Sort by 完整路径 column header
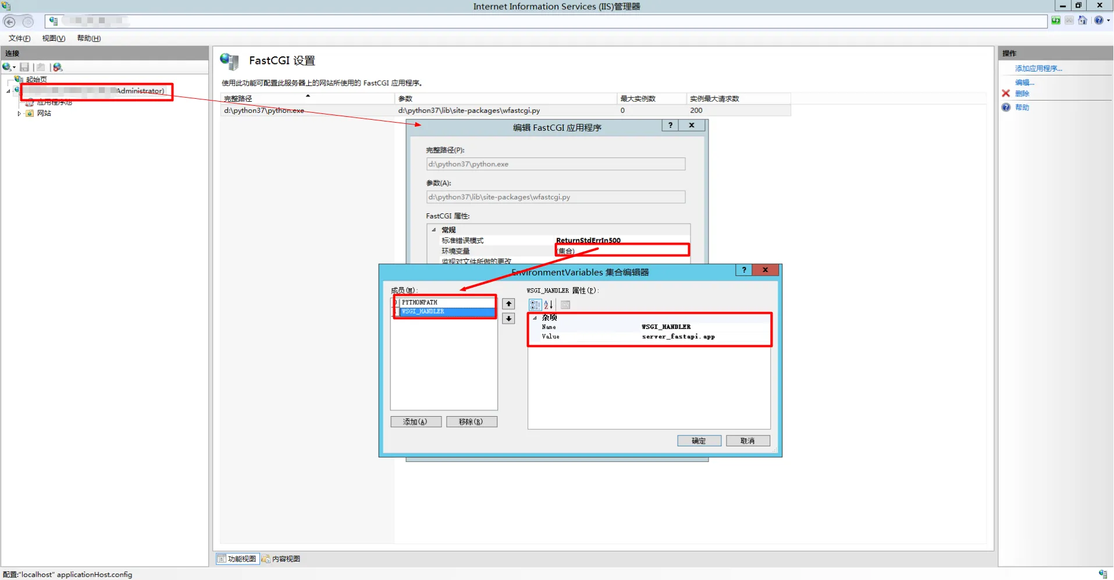Screen dimensions: 1114x580 tap(307, 99)
